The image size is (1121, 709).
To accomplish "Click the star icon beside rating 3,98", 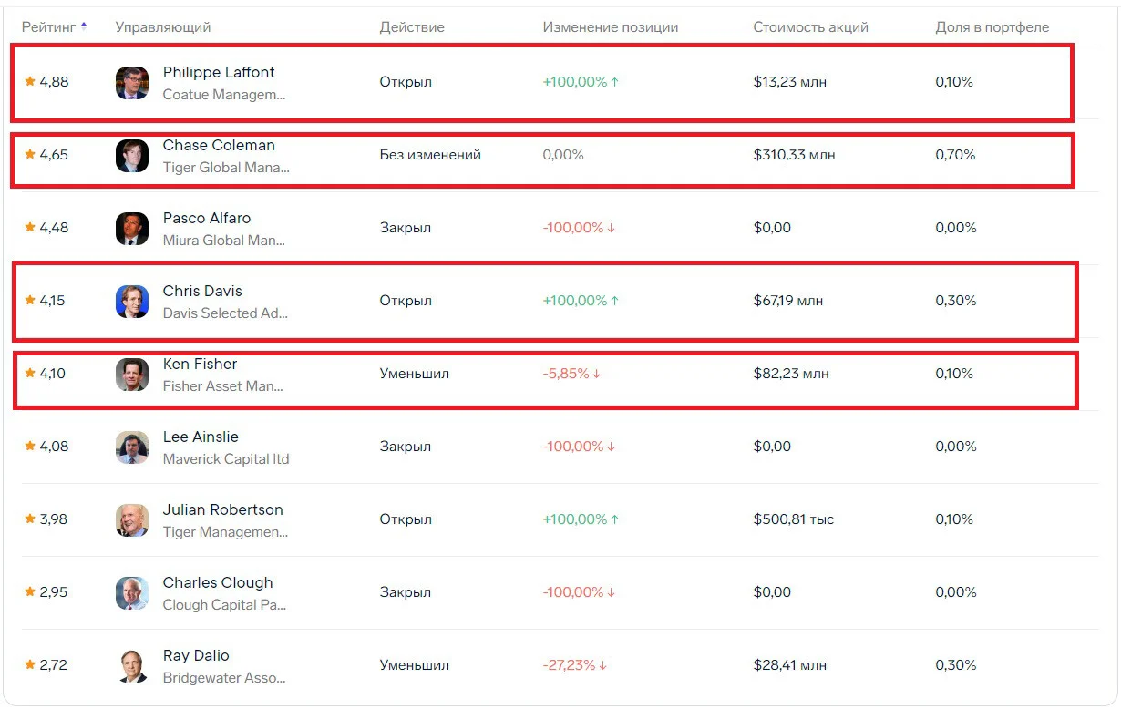I will click(x=30, y=519).
